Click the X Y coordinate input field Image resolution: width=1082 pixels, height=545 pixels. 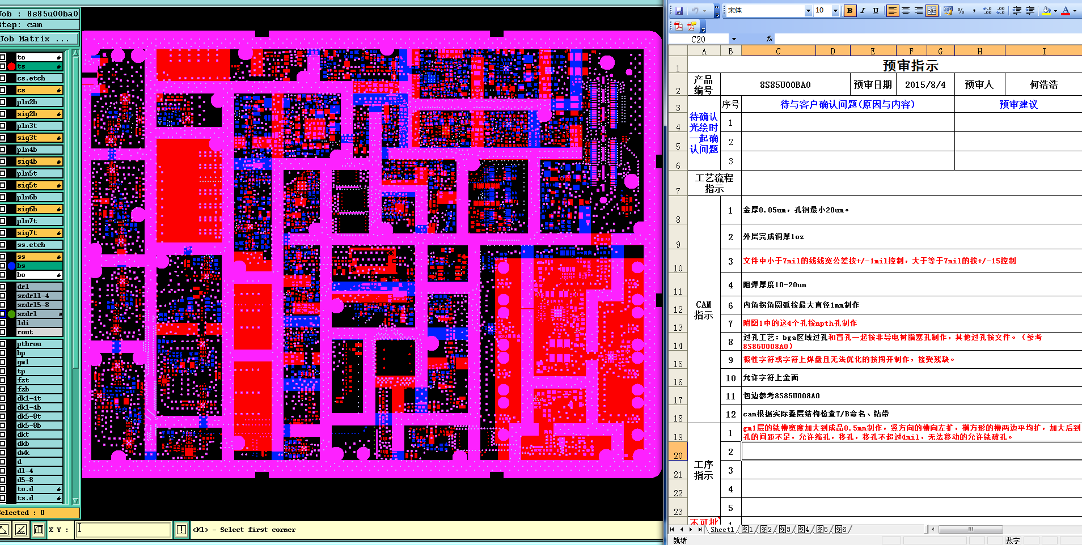pyautogui.click(x=123, y=530)
